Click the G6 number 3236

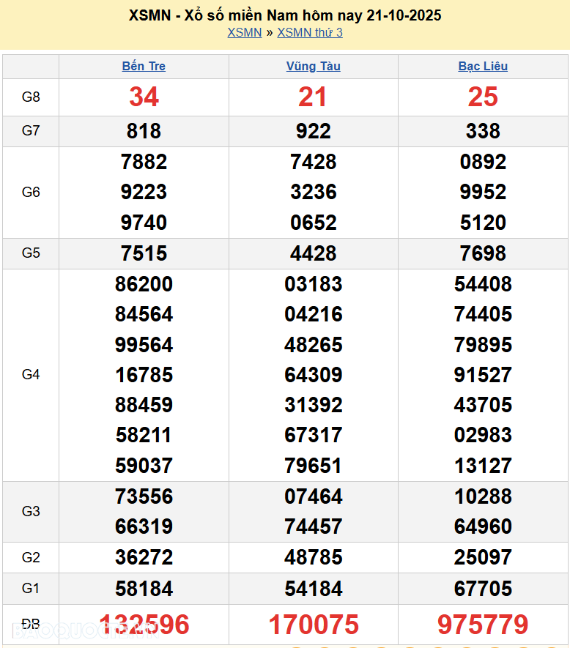[x=313, y=192]
